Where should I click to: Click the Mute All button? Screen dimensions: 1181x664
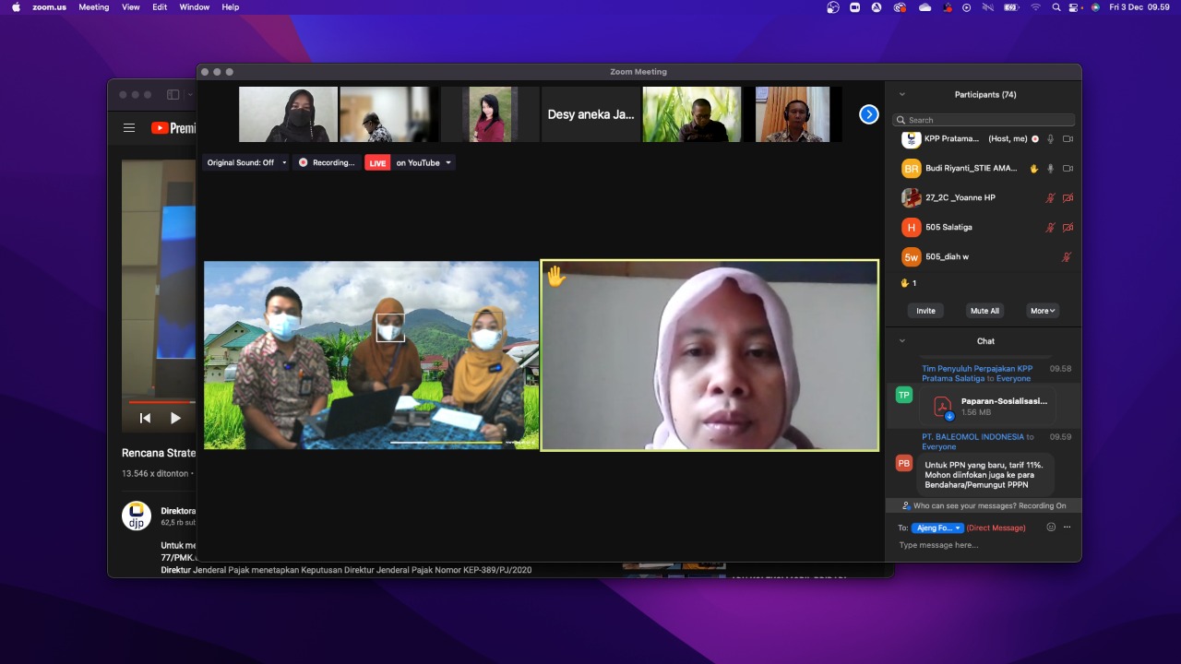coord(984,311)
